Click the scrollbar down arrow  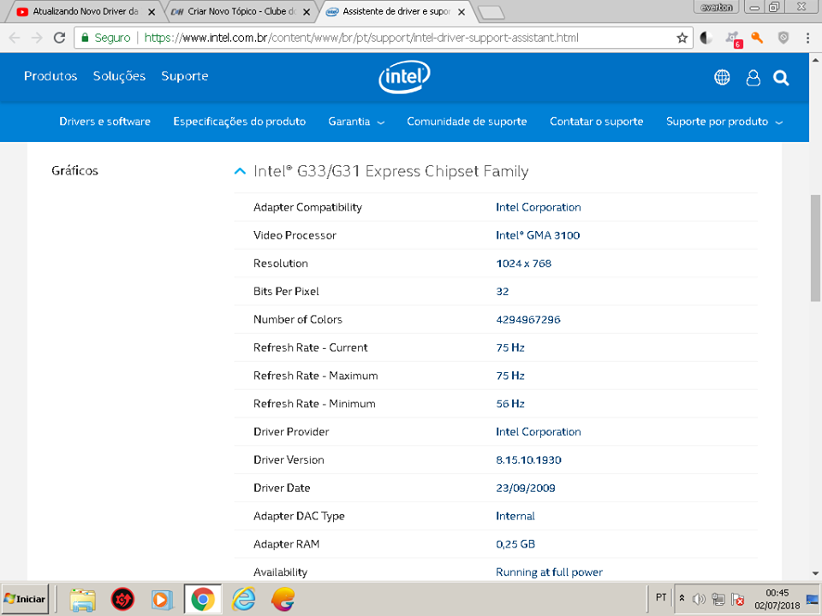tap(815, 573)
